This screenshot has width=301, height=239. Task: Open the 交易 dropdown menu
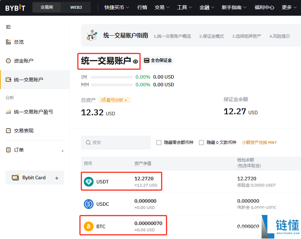coord(162,7)
